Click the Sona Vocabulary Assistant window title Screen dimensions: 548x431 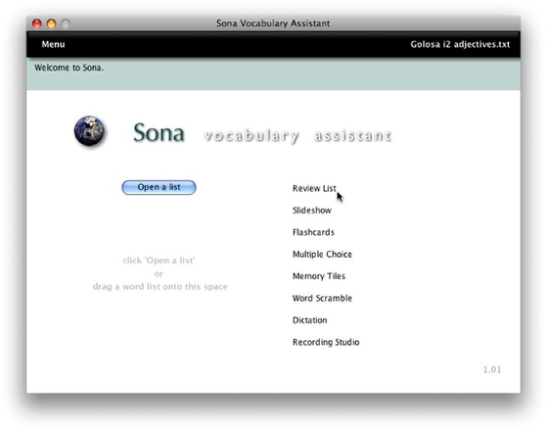(273, 24)
